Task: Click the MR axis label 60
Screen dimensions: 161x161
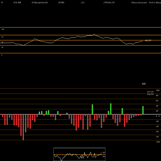Action: (157, 101)
